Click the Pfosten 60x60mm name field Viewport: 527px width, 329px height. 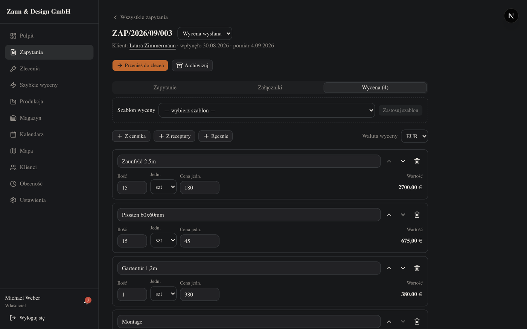[249, 215]
